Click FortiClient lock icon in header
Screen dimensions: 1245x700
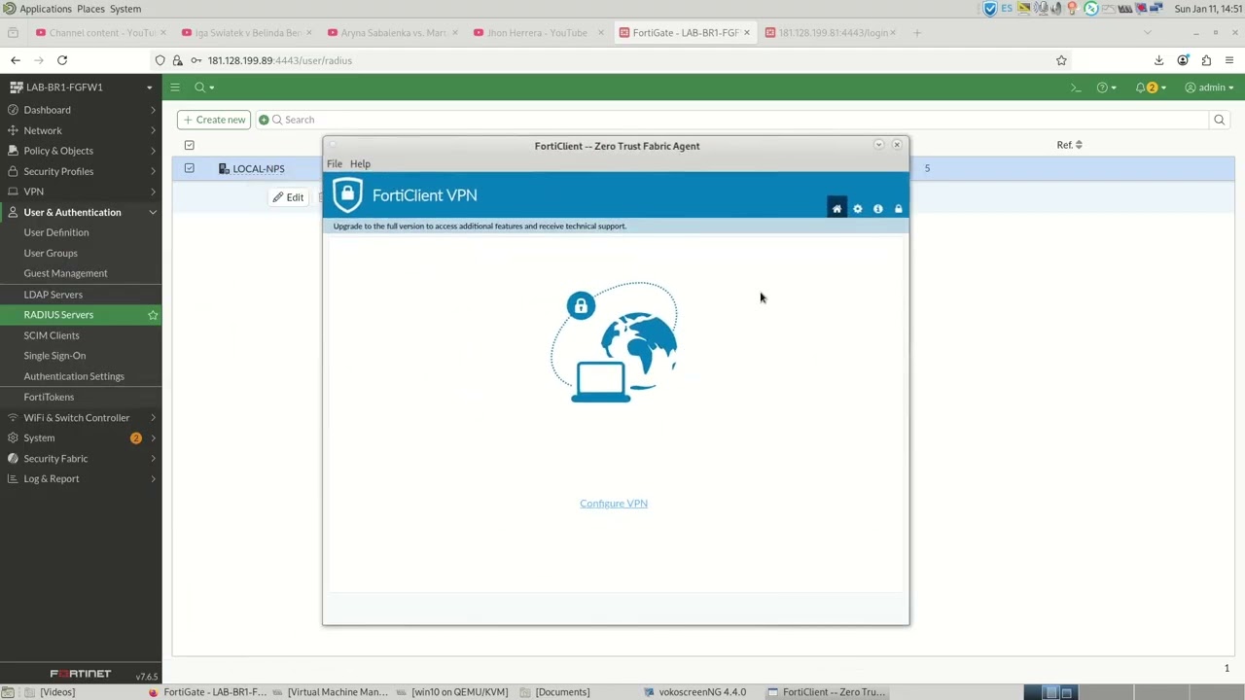(898, 209)
